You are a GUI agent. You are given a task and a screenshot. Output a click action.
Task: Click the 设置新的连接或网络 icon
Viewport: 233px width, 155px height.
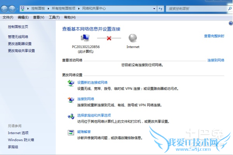tap(71, 83)
